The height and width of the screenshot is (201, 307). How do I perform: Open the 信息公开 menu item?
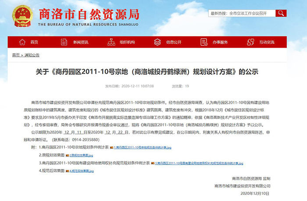tap(174, 42)
